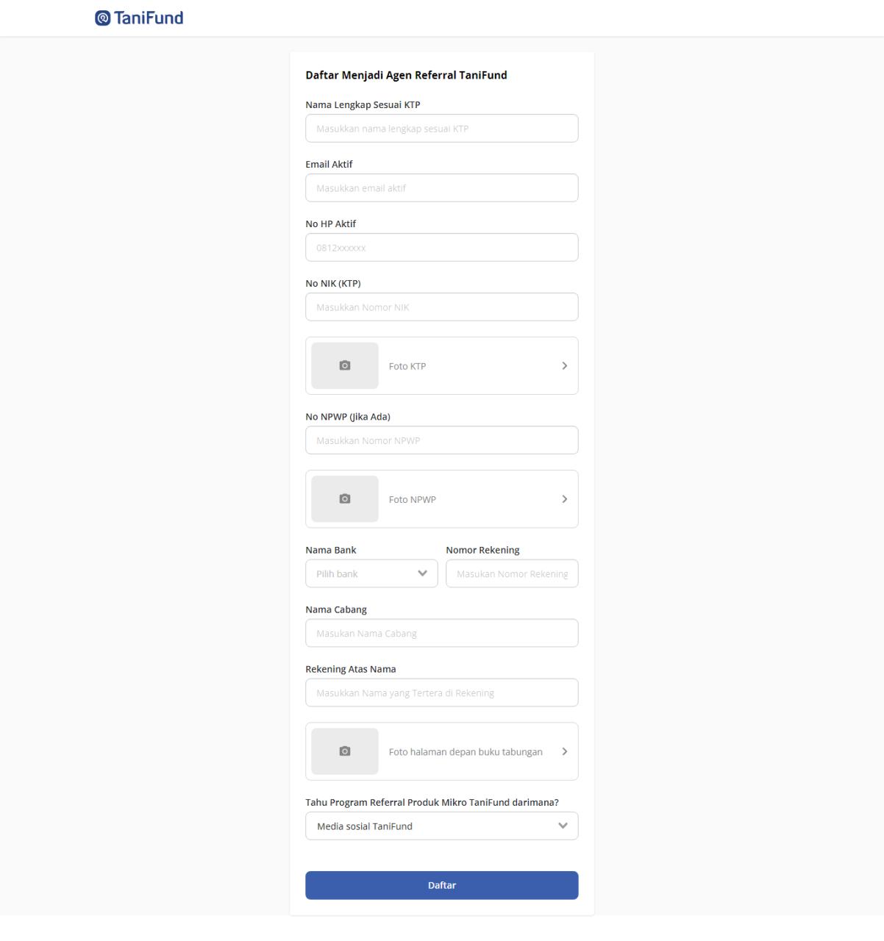Open the Pilih bank dropdown

click(x=371, y=573)
